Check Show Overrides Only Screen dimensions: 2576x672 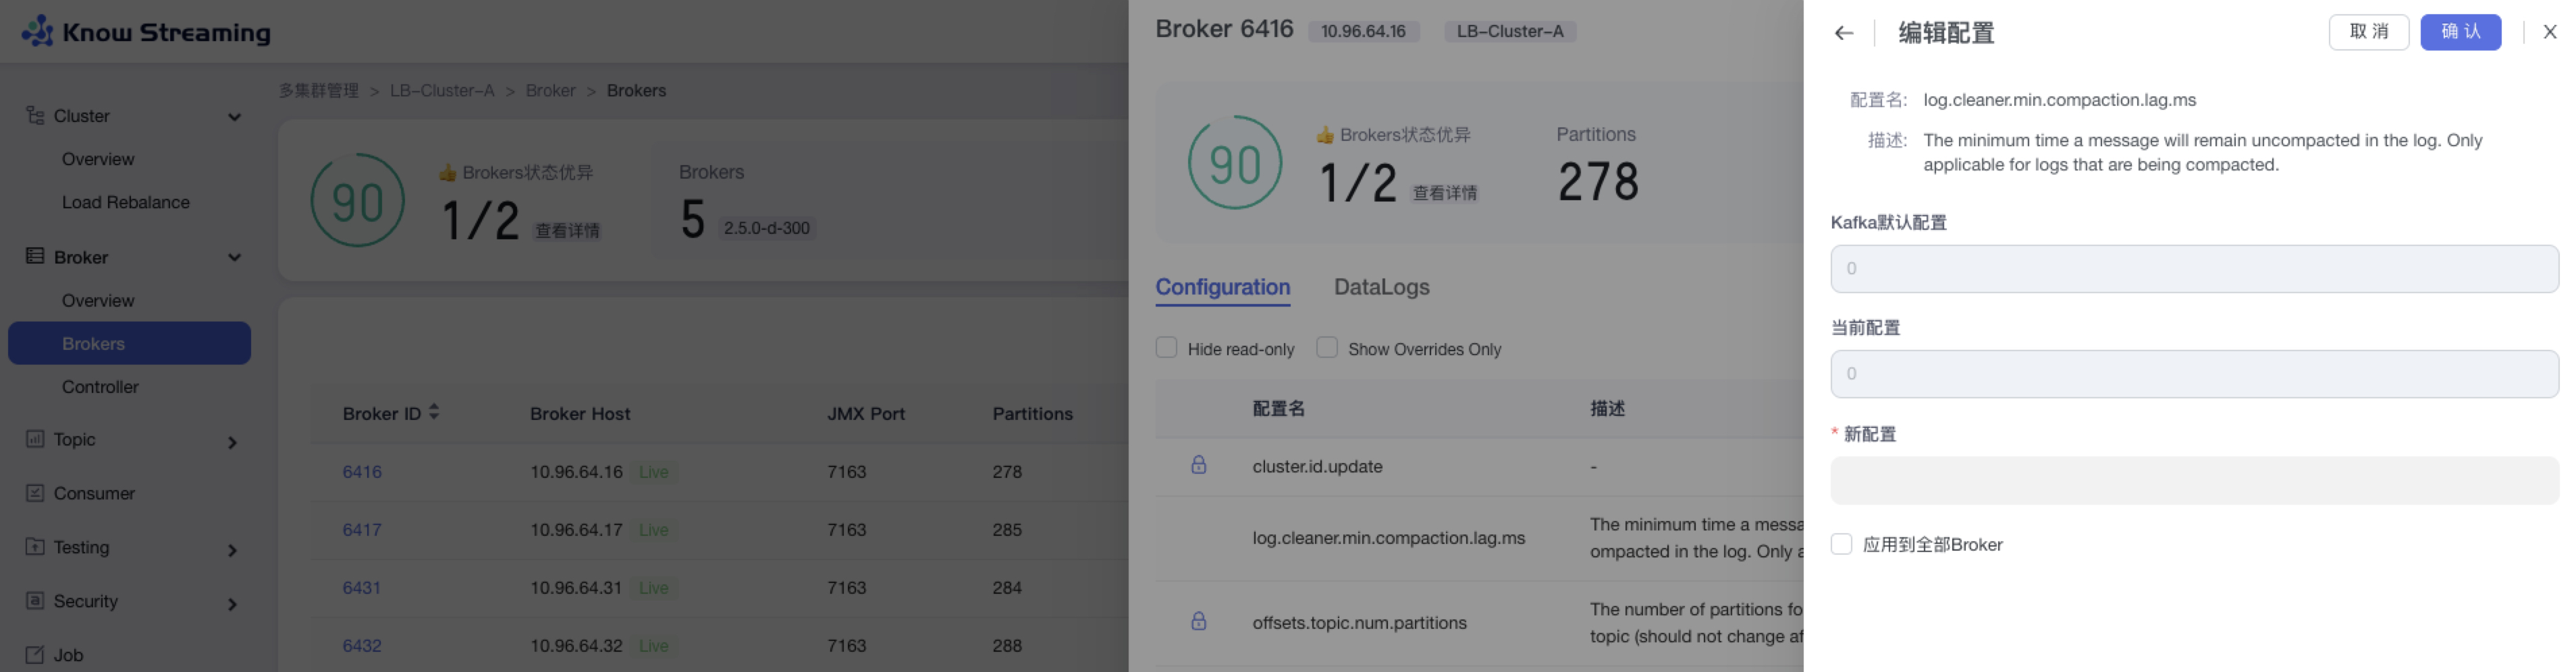click(1328, 348)
